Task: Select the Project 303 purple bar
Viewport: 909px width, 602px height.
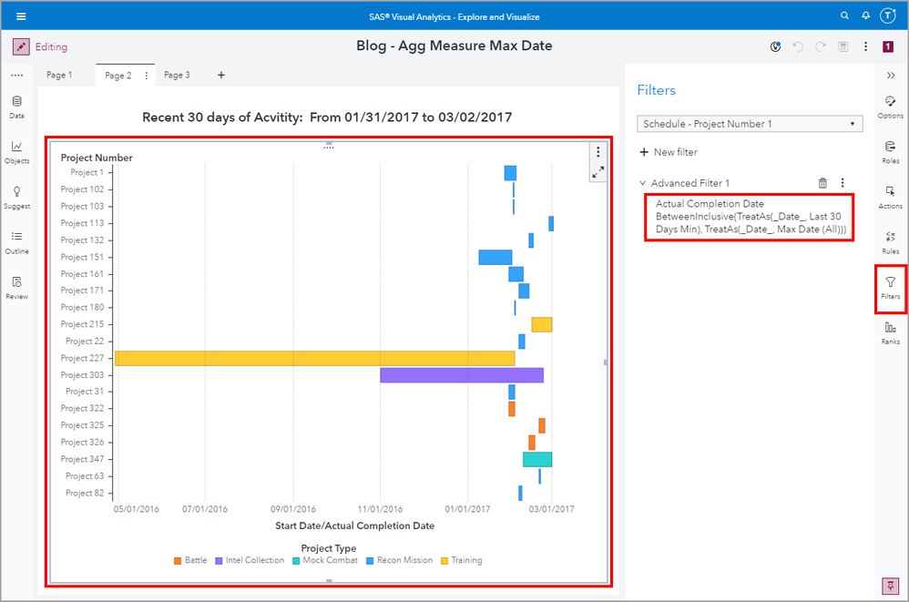Action: point(462,375)
